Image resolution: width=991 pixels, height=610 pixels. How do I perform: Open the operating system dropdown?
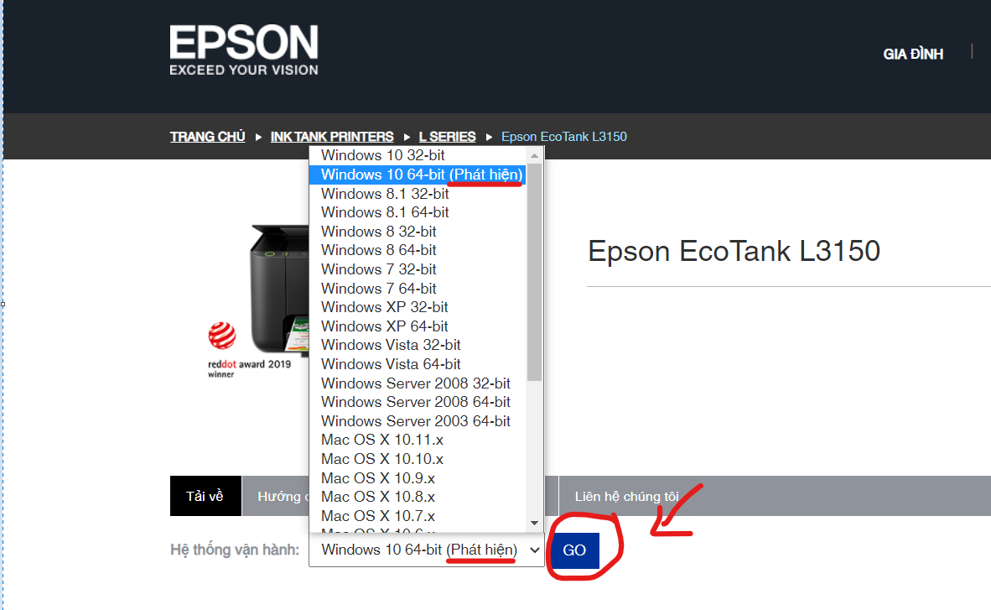pos(426,550)
